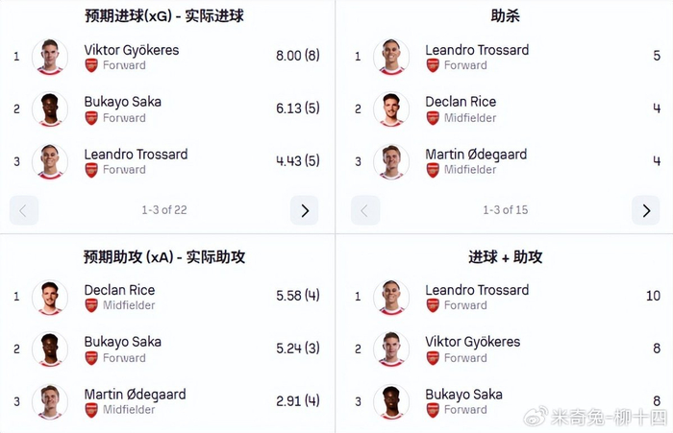
Task: Go to next page of xG list
Action: [x=304, y=210]
